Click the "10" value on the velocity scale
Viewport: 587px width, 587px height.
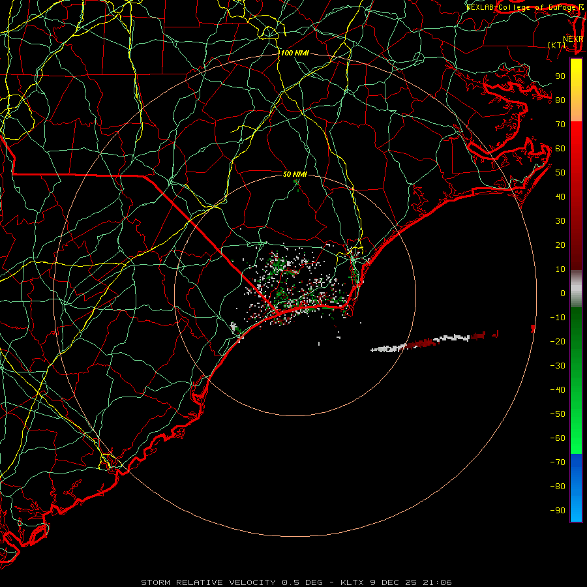560,269
